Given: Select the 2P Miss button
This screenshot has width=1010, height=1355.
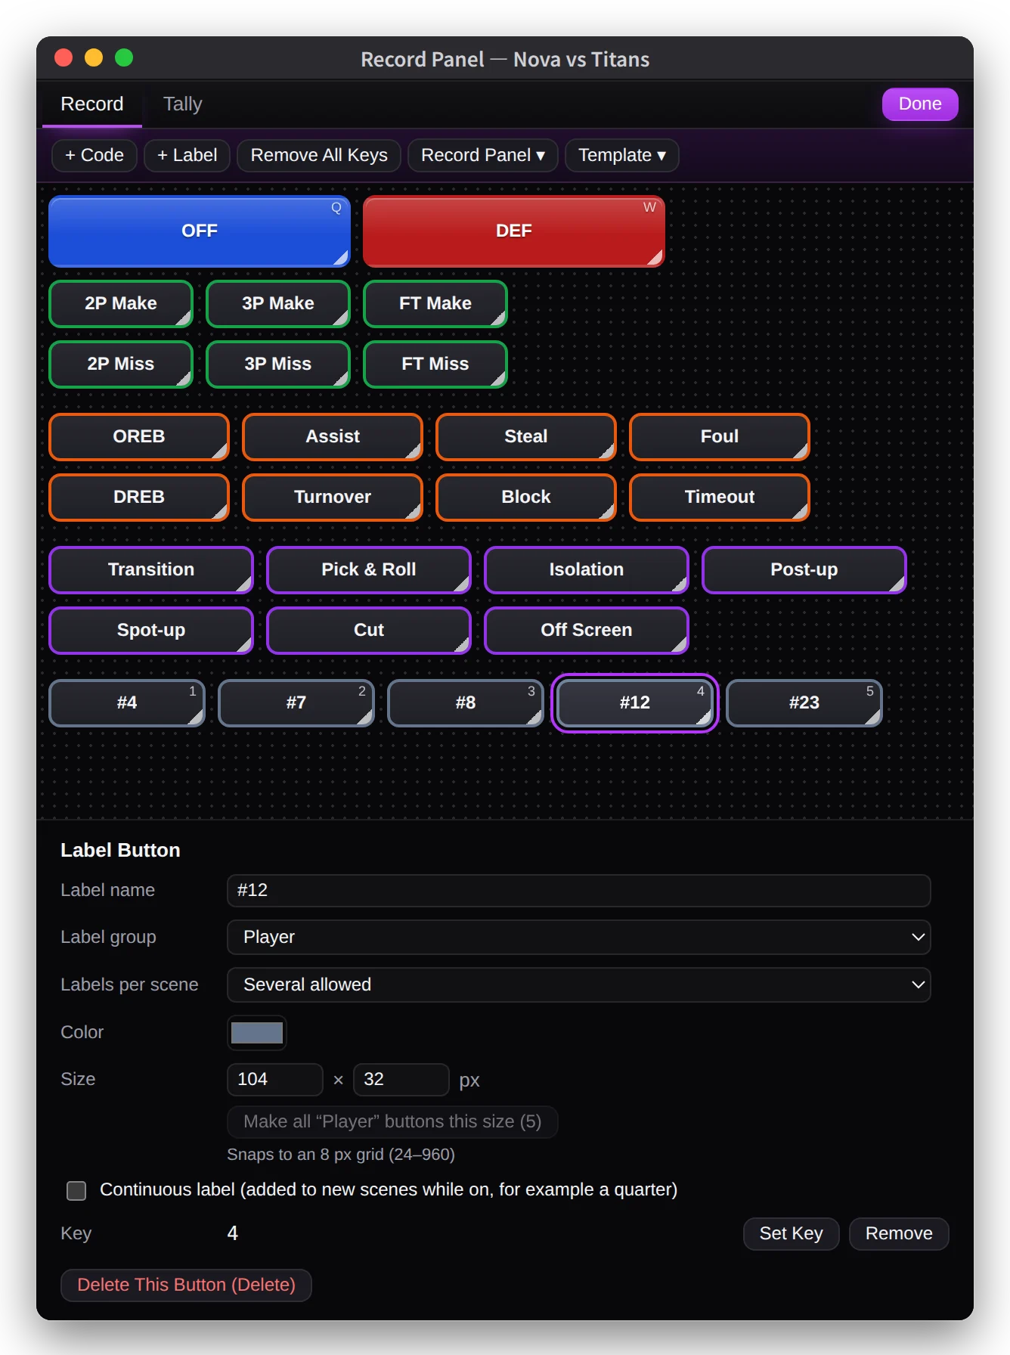Looking at the screenshot, I should tap(121, 364).
